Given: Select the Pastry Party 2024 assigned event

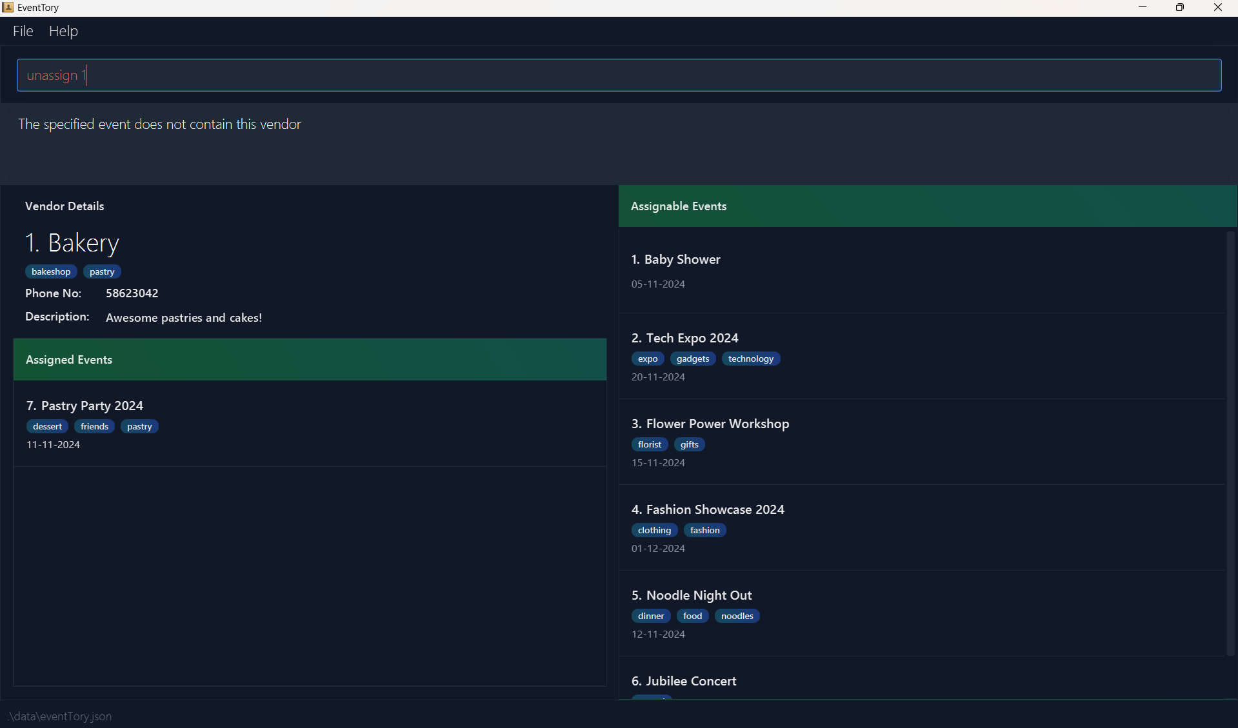Looking at the screenshot, I should pos(310,424).
